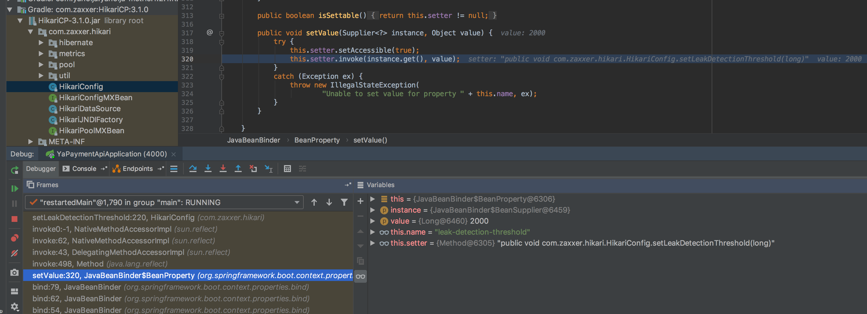Toggle Mute Breakpoints
Viewport: 867px width, 314px height.
tap(14, 253)
